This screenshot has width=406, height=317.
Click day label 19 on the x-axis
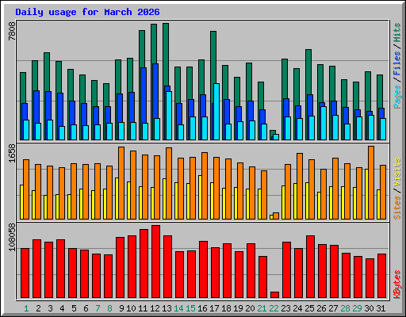point(238,308)
